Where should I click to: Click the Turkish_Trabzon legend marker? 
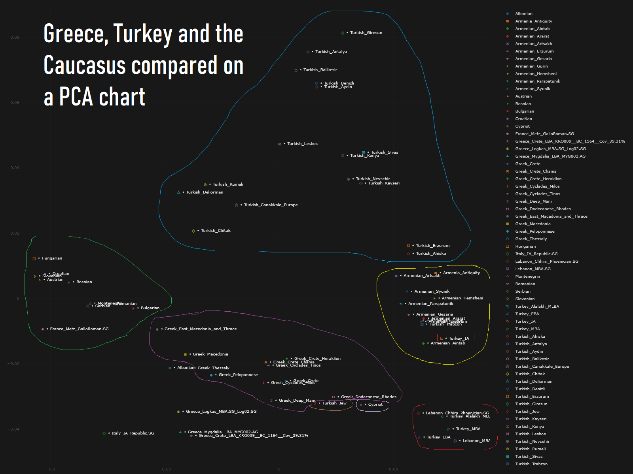(x=508, y=464)
